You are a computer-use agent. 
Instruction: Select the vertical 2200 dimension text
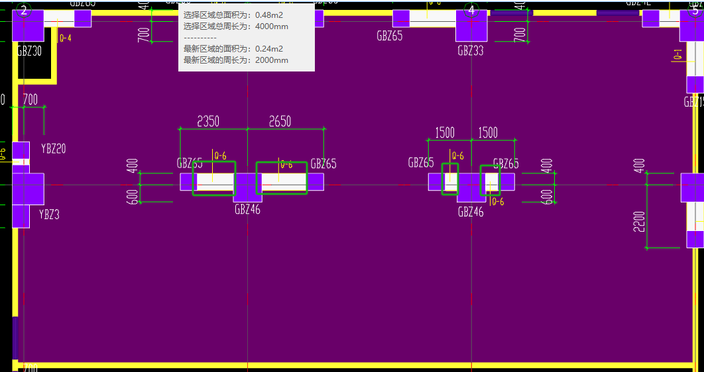click(639, 221)
